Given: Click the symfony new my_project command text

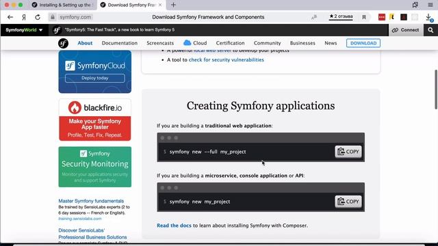Looking at the screenshot, I should tap(200, 202).
